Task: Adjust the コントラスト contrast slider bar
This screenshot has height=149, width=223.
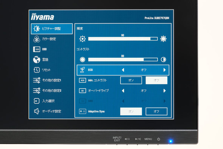Action: 123,60
